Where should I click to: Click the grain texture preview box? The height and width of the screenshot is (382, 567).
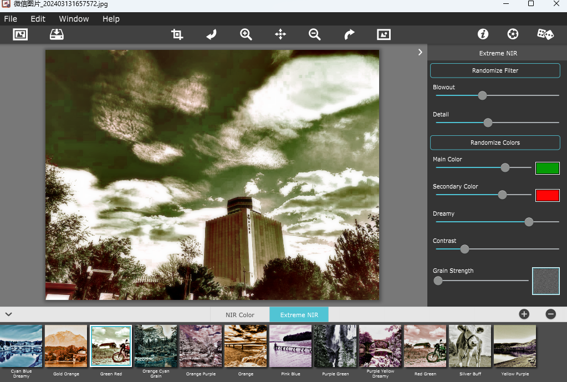point(546,281)
